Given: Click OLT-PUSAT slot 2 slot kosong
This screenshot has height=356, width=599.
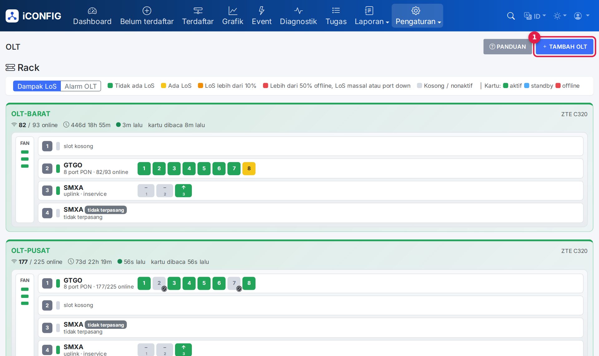Looking at the screenshot, I should 310,305.
